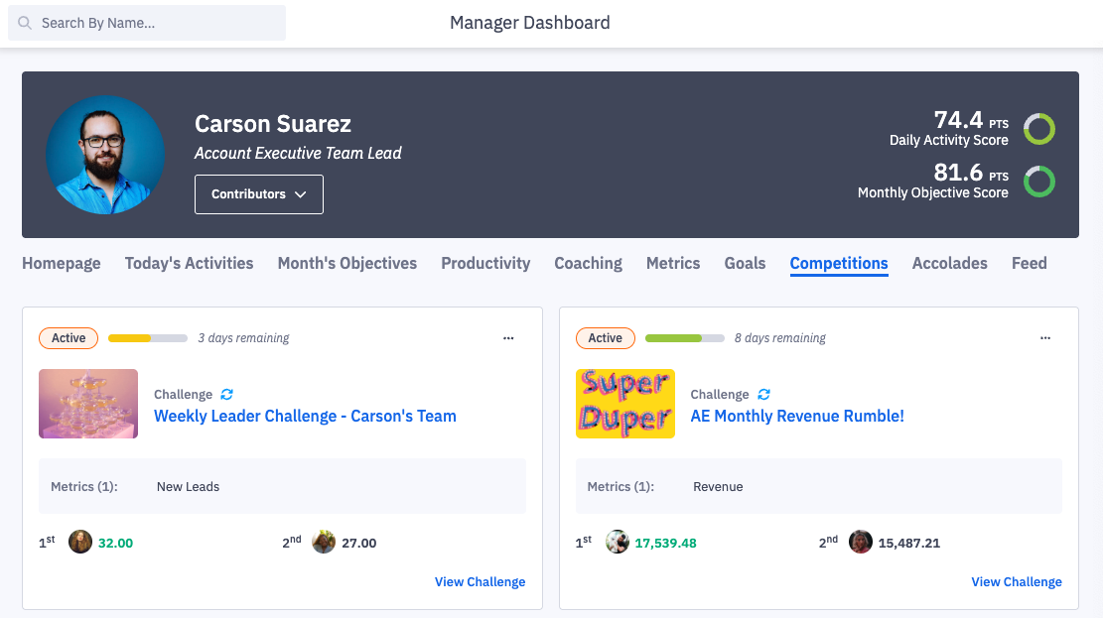This screenshot has width=1103, height=618.
Task: Click the yellow progress bar for 3 days remaining
Action: pos(147,338)
